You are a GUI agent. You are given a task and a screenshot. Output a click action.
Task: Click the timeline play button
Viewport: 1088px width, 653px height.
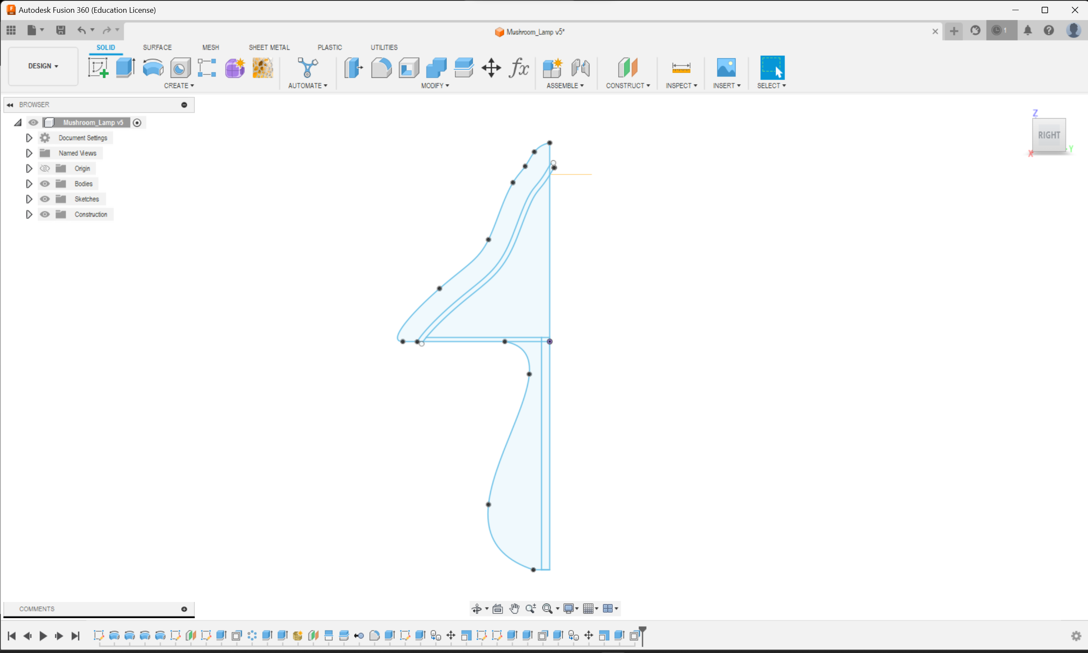pyautogui.click(x=43, y=636)
